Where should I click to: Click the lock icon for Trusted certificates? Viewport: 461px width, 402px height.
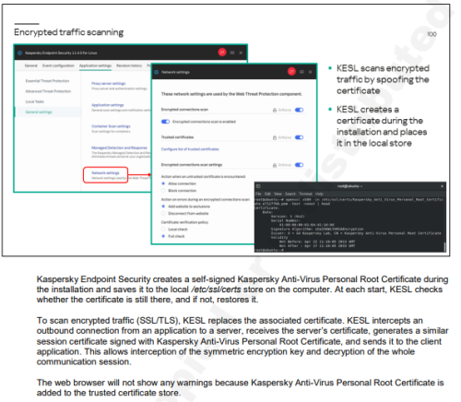[275, 137]
